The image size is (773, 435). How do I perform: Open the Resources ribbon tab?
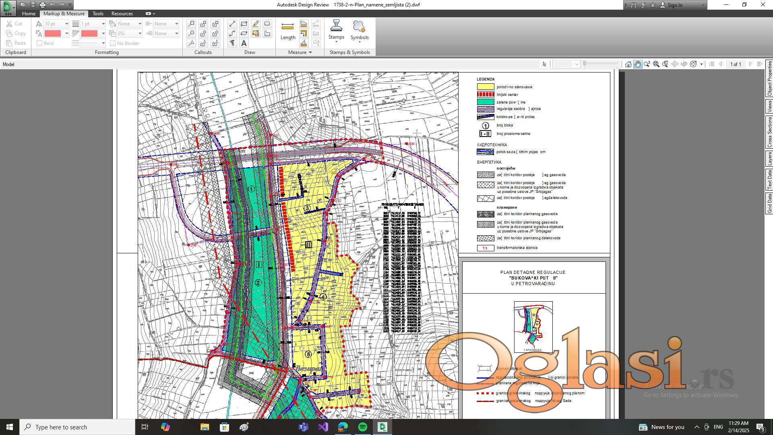click(x=122, y=13)
